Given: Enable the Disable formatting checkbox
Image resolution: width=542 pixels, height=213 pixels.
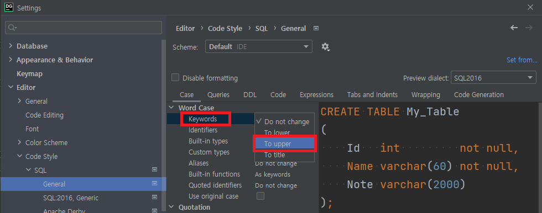Looking at the screenshot, I should [175, 78].
